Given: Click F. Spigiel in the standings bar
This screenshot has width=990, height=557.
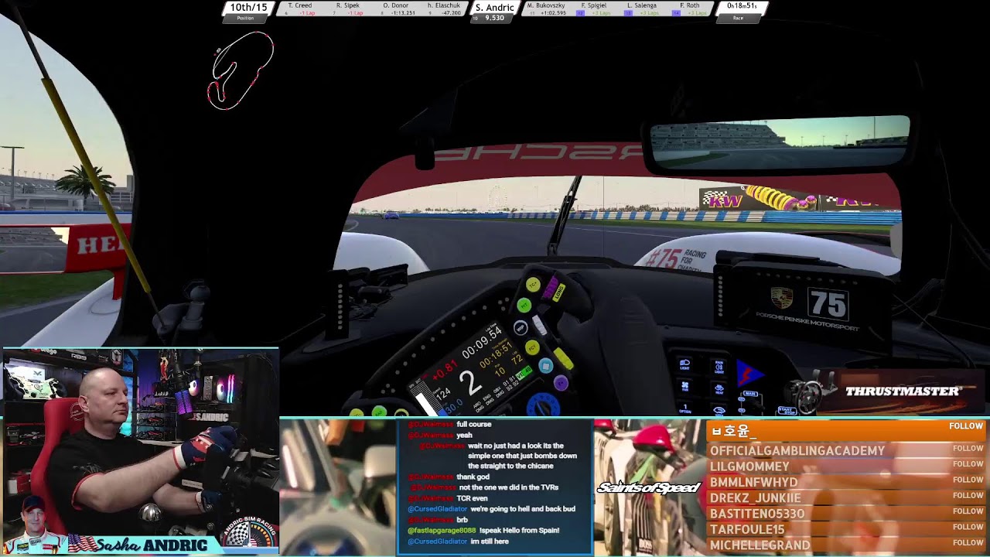Looking at the screenshot, I should pos(593,9).
